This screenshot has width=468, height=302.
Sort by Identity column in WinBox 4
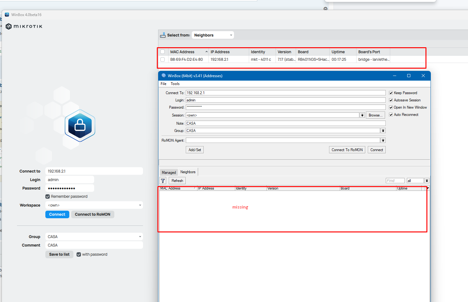[x=262, y=52]
